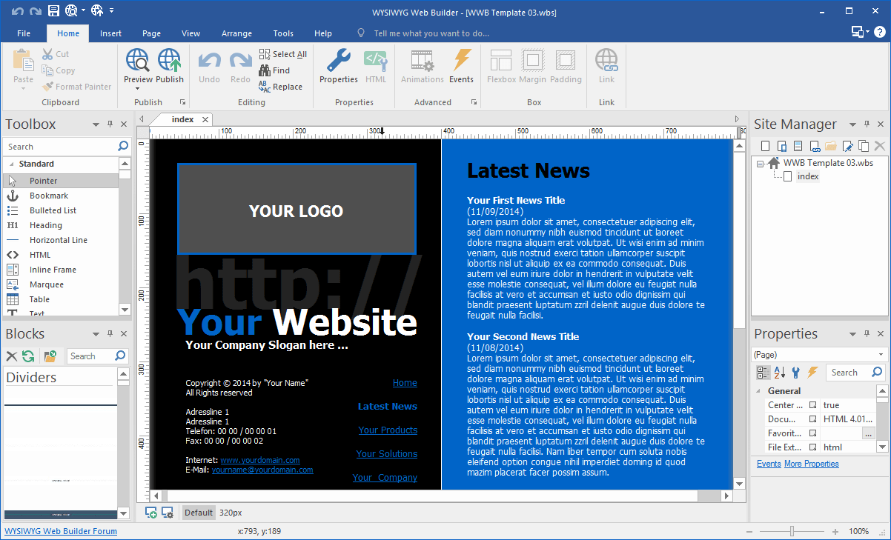Collapse the WWB Template 03.wbs tree node
This screenshot has height=540, width=891.
[761, 164]
